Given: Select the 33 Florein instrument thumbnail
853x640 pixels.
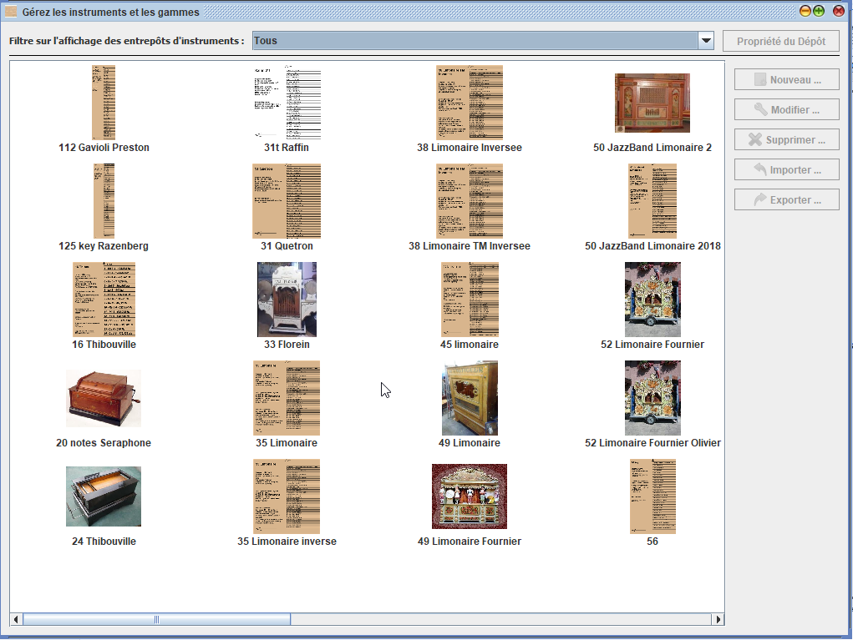Looking at the screenshot, I should 287,300.
